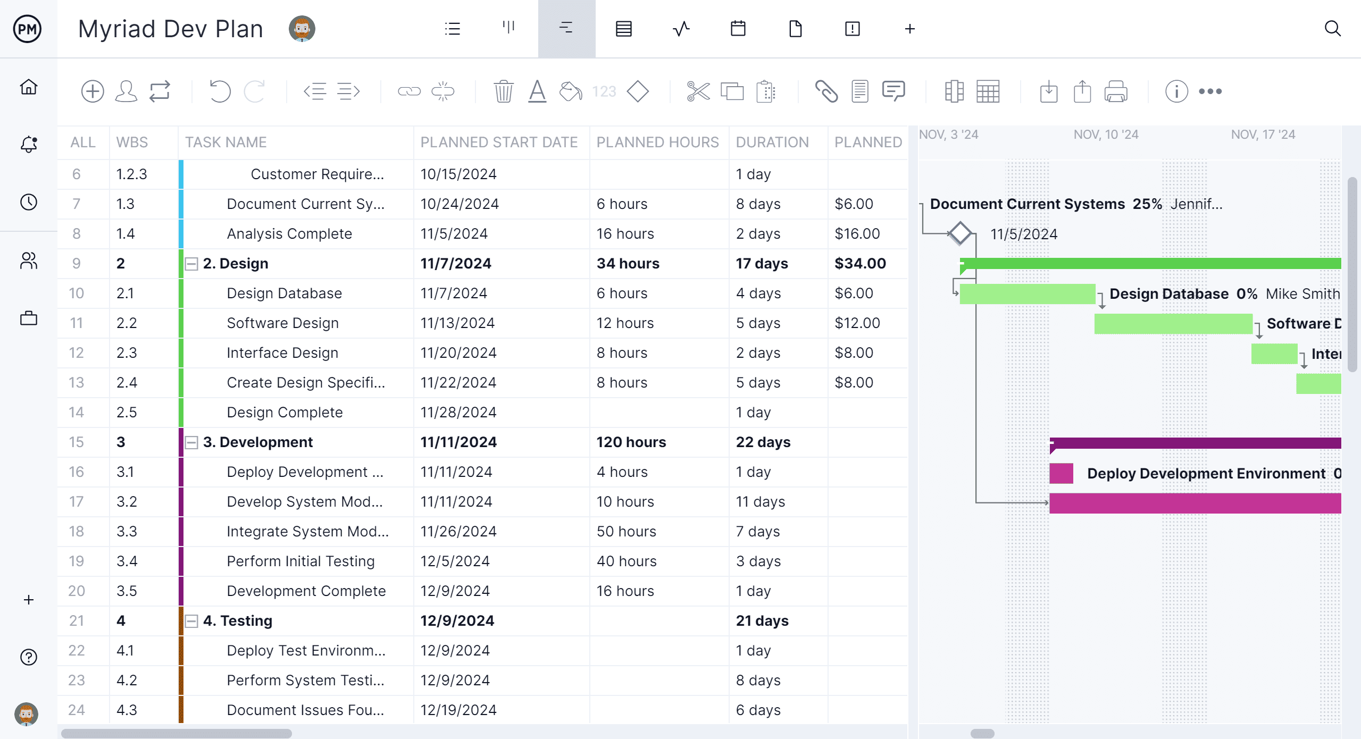Collapse the Testing section row 21
Image resolution: width=1361 pixels, height=739 pixels.
click(191, 620)
